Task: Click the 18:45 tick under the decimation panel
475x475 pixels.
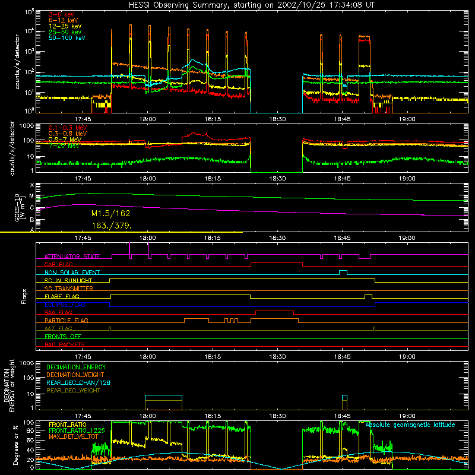Action: point(343,416)
